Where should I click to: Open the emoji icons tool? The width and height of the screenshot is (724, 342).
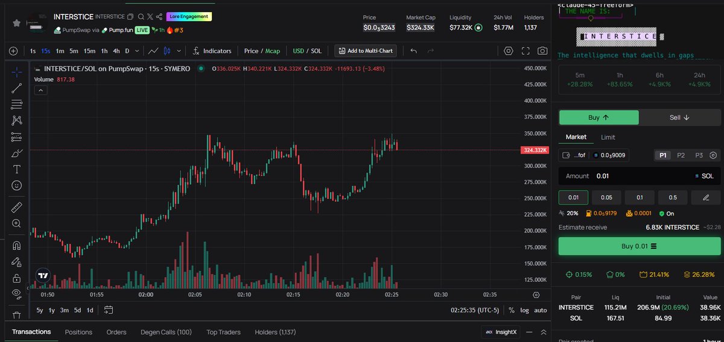coord(16,185)
